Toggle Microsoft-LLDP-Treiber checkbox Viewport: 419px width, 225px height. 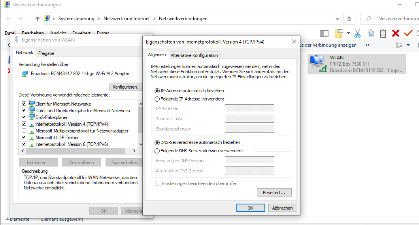point(24,137)
